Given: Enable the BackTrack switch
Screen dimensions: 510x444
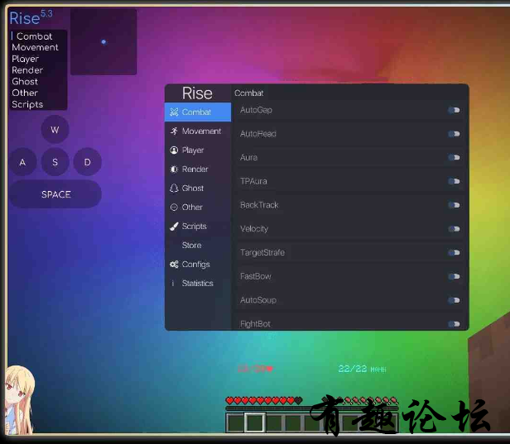Looking at the screenshot, I should (x=454, y=205).
